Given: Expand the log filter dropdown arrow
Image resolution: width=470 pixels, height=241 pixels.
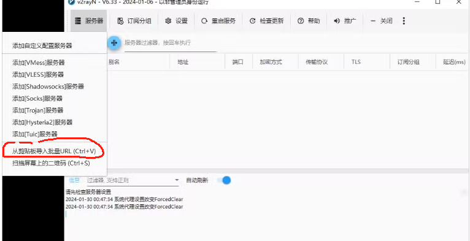Looking at the screenshot, I should [177, 180].
